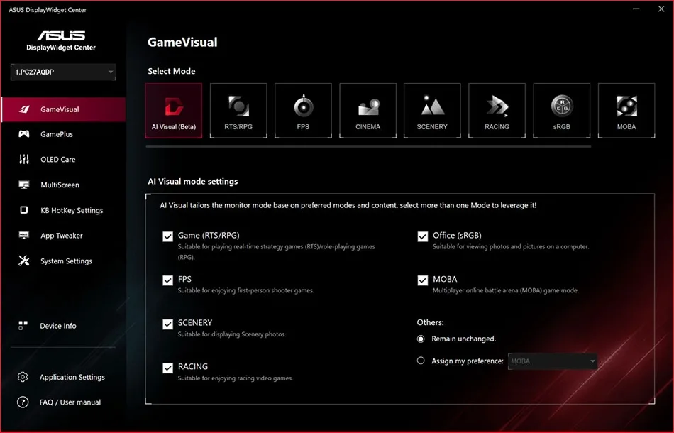The image size is (674, 433).
Task: Uncheck the SCENERY checkbox
Action: pyautogui.click(x=167, y=324)
